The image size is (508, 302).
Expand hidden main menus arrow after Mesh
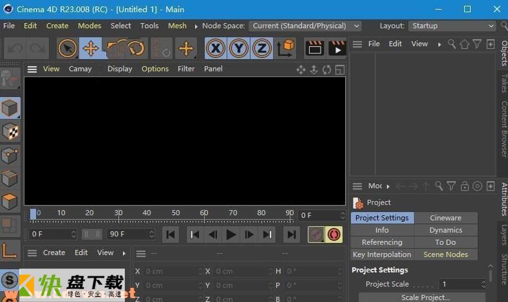[196, 26]
